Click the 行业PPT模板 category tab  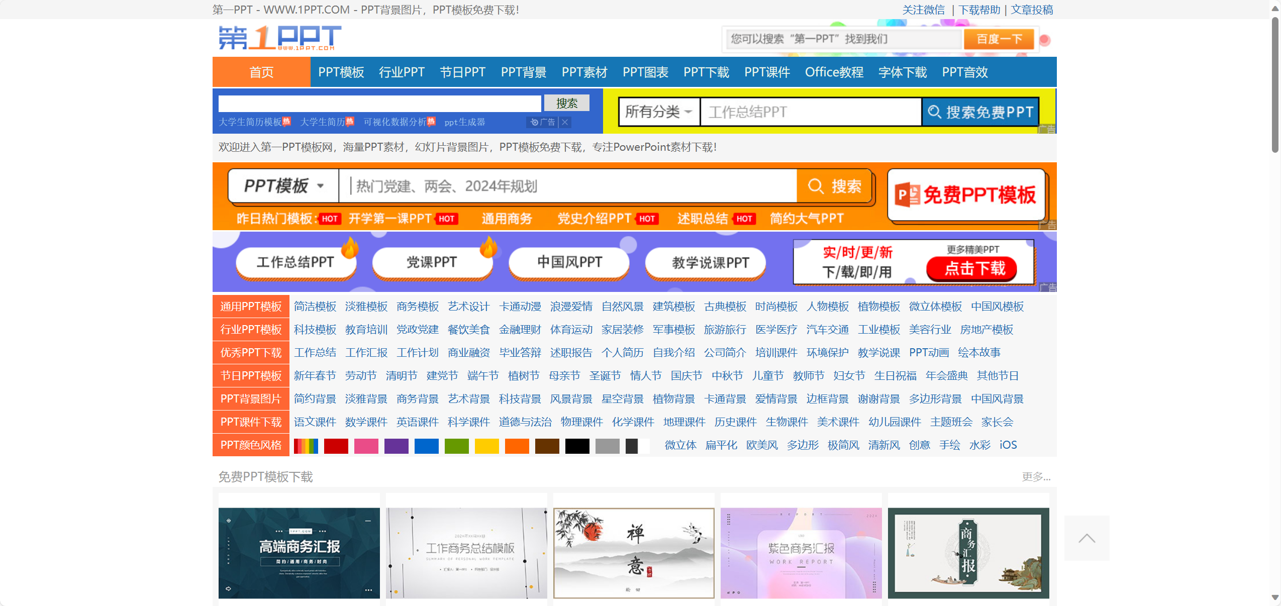pyautogui.click(x=251, y=330)
